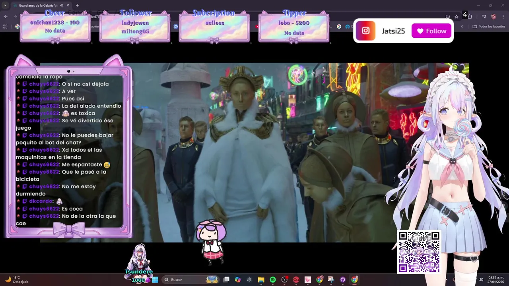Image resolution: width=509 pixels, height=286 pixels.
Task: Switch to the active Chrome taskbar icon
Action: pos(354,280)
